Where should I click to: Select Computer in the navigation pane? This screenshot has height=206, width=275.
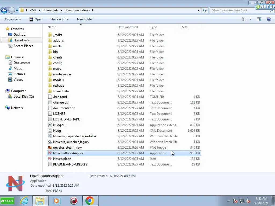18,91
